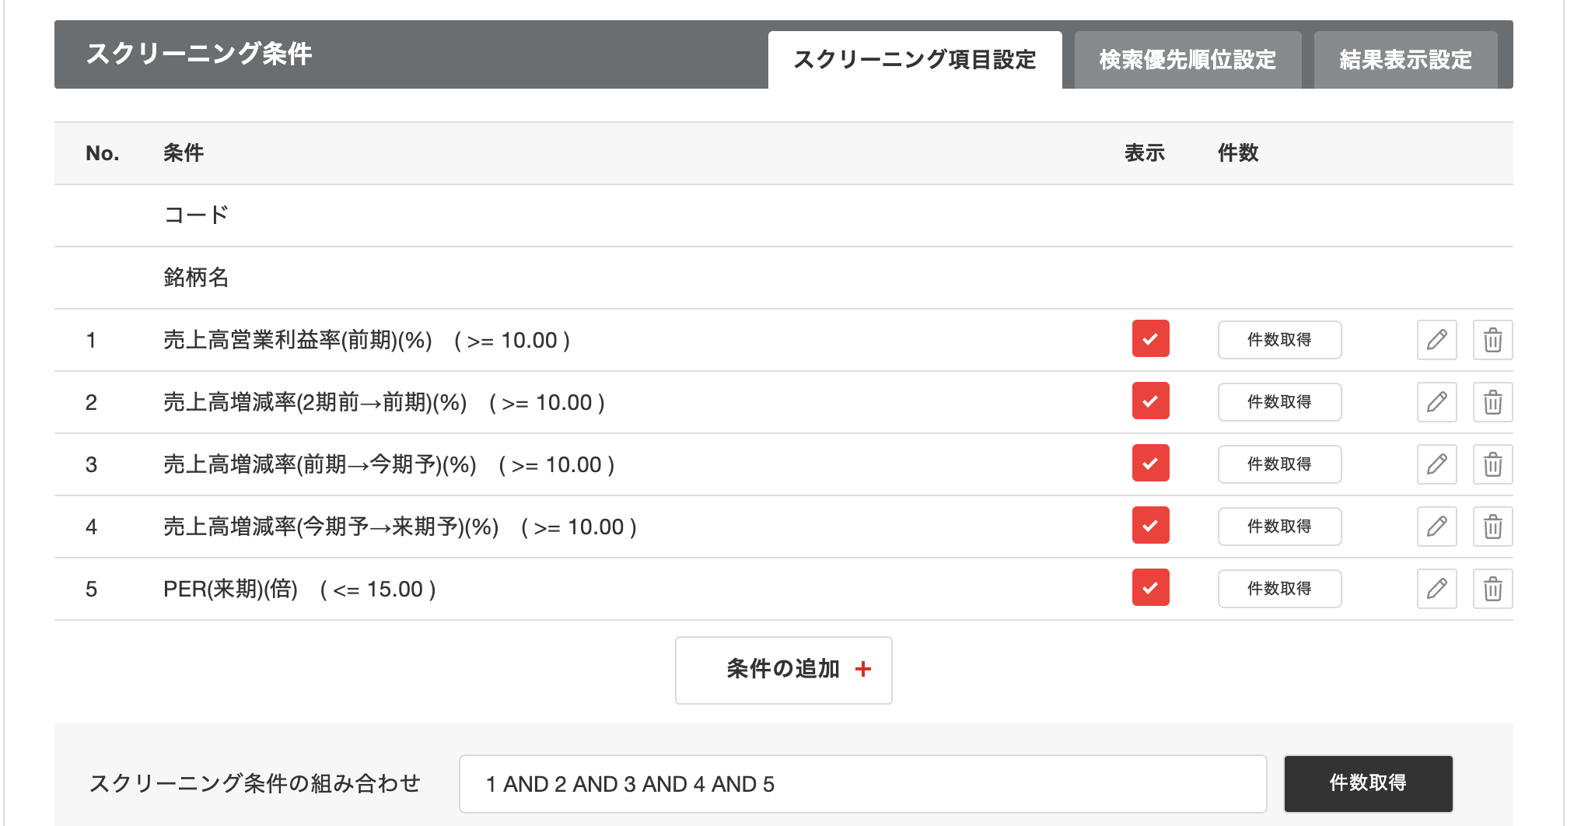Screen dimensions: 1574x826
Task: Toggle the 表示 checkbox for condition 3
Action: click(x=1150, y=463)
